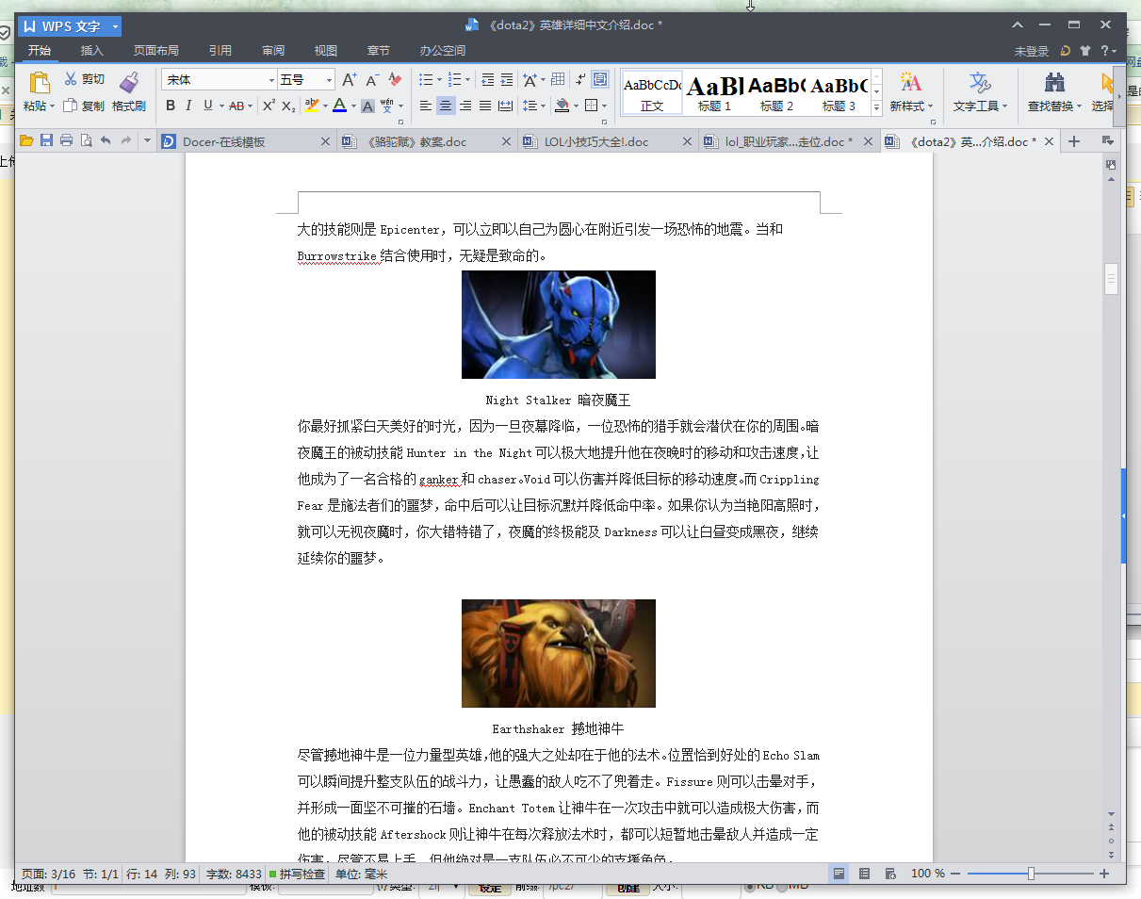Click the Paste (粘贴) clipboard icon
The width and height of the screenshot is (1141, 899).
(x=39, y=83)
